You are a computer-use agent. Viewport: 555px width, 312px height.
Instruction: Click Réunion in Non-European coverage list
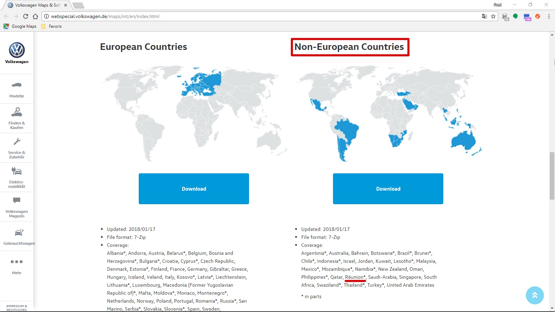point(355,277)
